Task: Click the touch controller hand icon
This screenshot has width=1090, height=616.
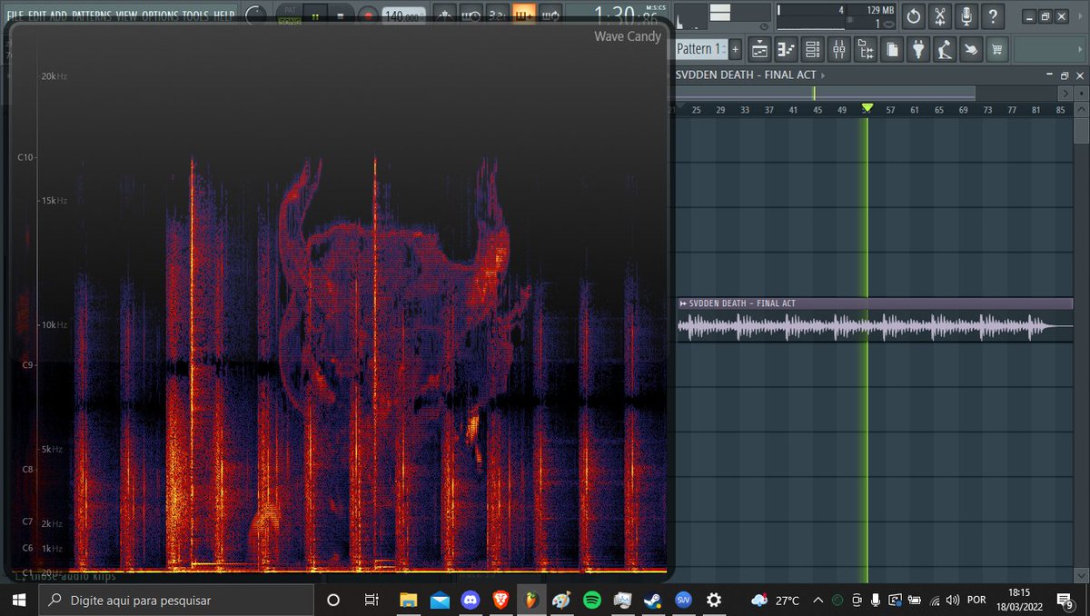Action: (x=971, y=49)
